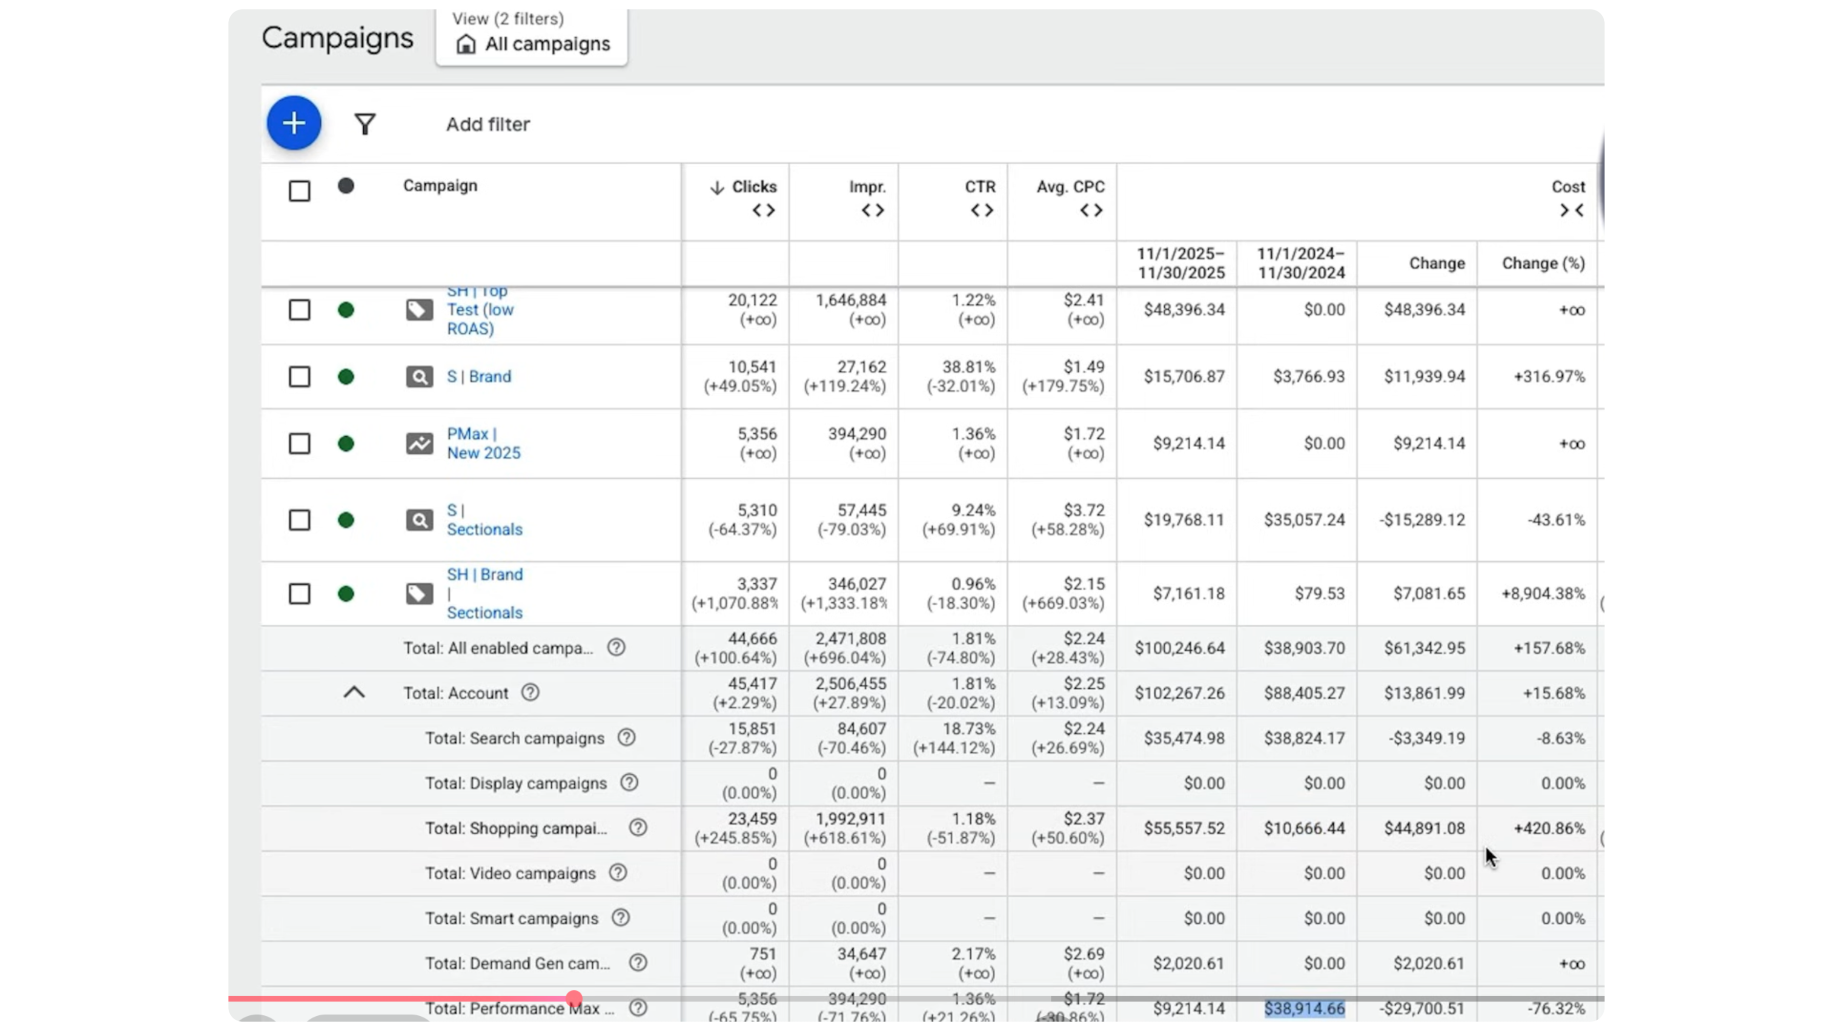The height and width of the screenshot is (1031, 1833).
Task: Toggle the select-all checkbox in table header
Action: (x=300, y=191)
